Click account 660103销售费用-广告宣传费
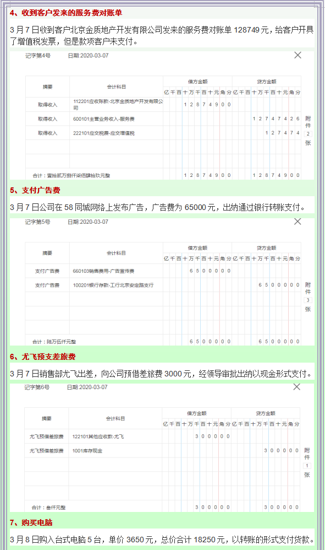The height and width of the screenshot is (550, 325). pyautogui.click(x=103, y=271)
